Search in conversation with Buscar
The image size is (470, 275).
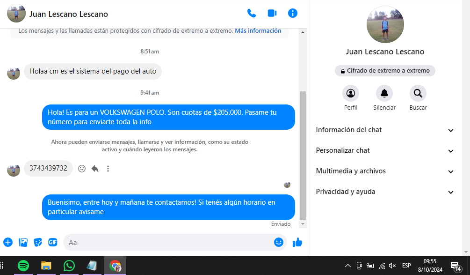418,93
